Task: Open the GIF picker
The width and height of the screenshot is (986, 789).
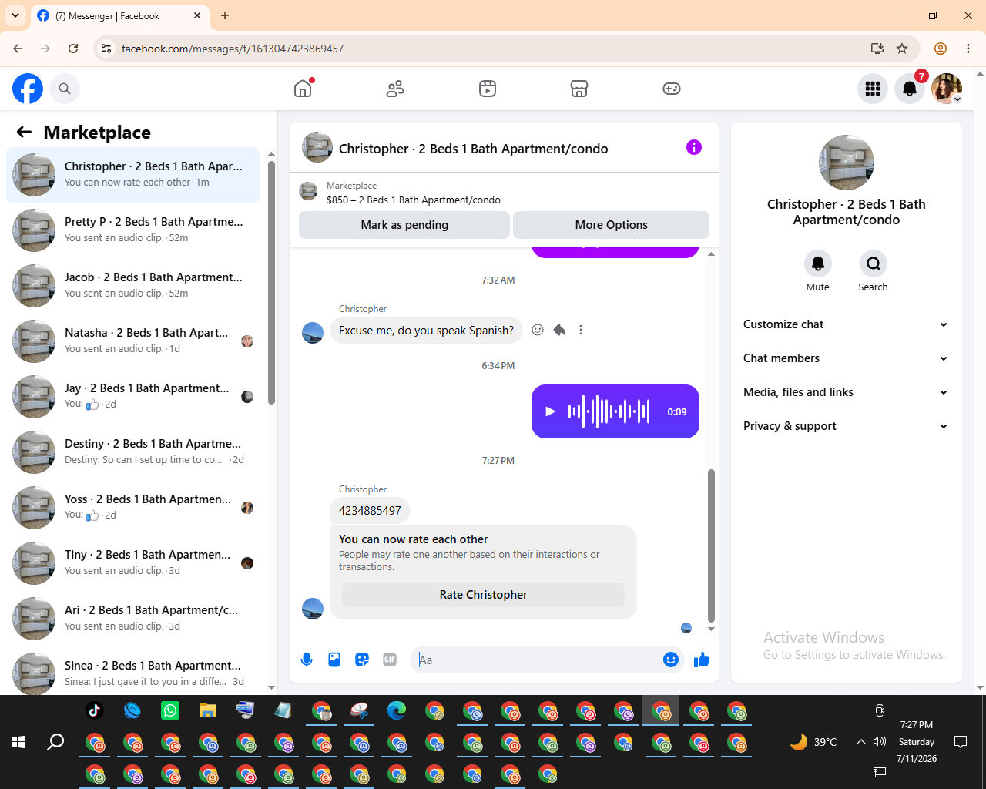Action: [390, 660]
